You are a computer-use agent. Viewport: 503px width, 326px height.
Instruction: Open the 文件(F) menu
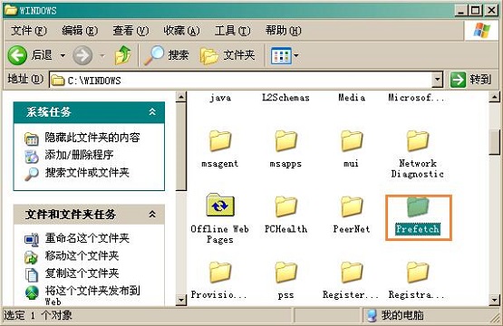(29, 31)
